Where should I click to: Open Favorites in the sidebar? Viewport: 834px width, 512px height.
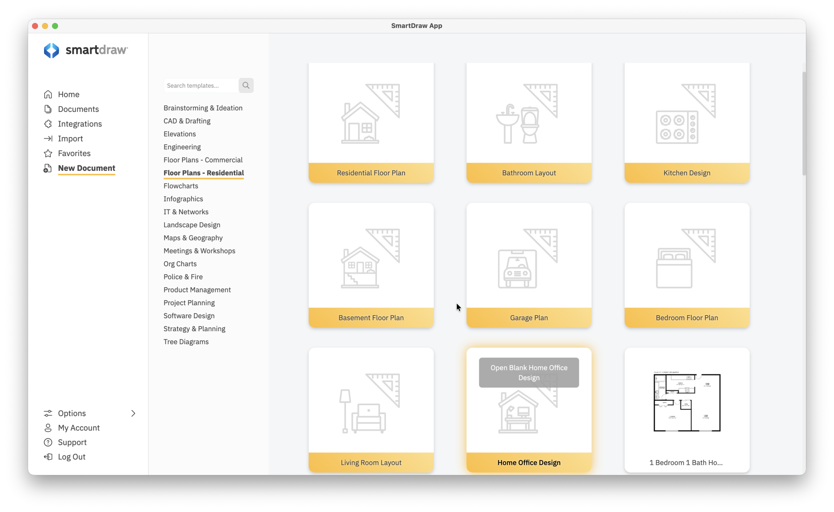[74, 154]
